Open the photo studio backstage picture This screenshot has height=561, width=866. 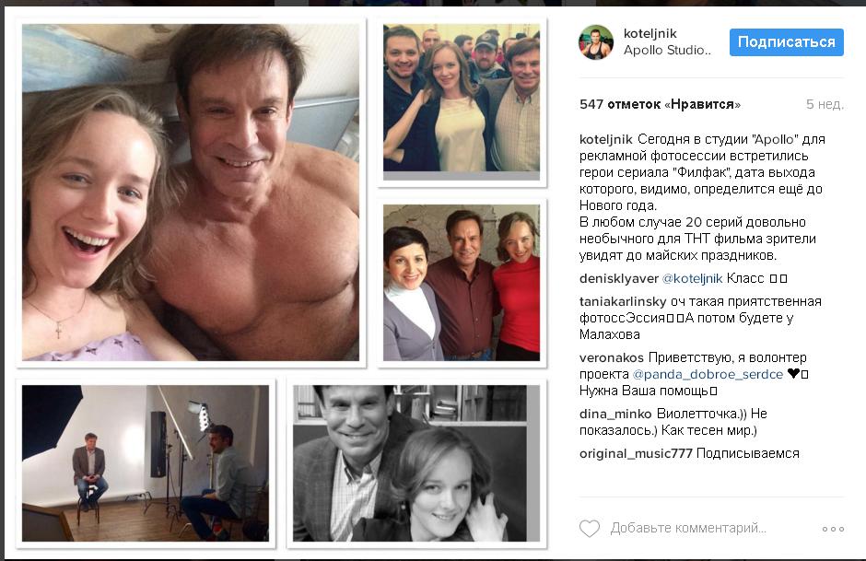click(x=146, y=463)
